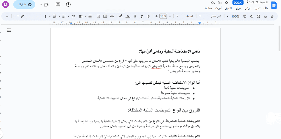Open the paragraph style نص عادي dropdown

[x=211, y=16]
